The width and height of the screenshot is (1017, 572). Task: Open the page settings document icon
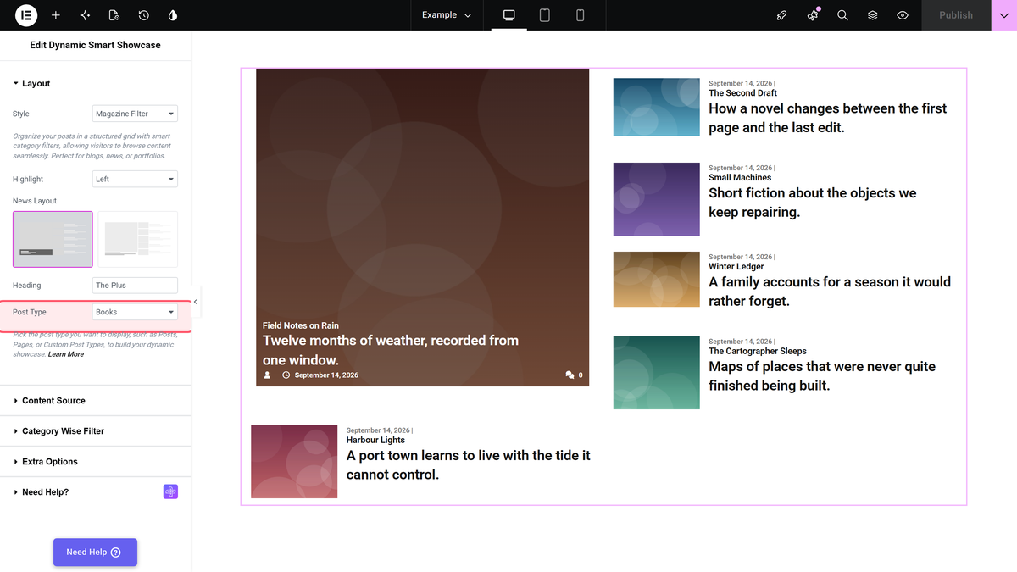point(114,15)
